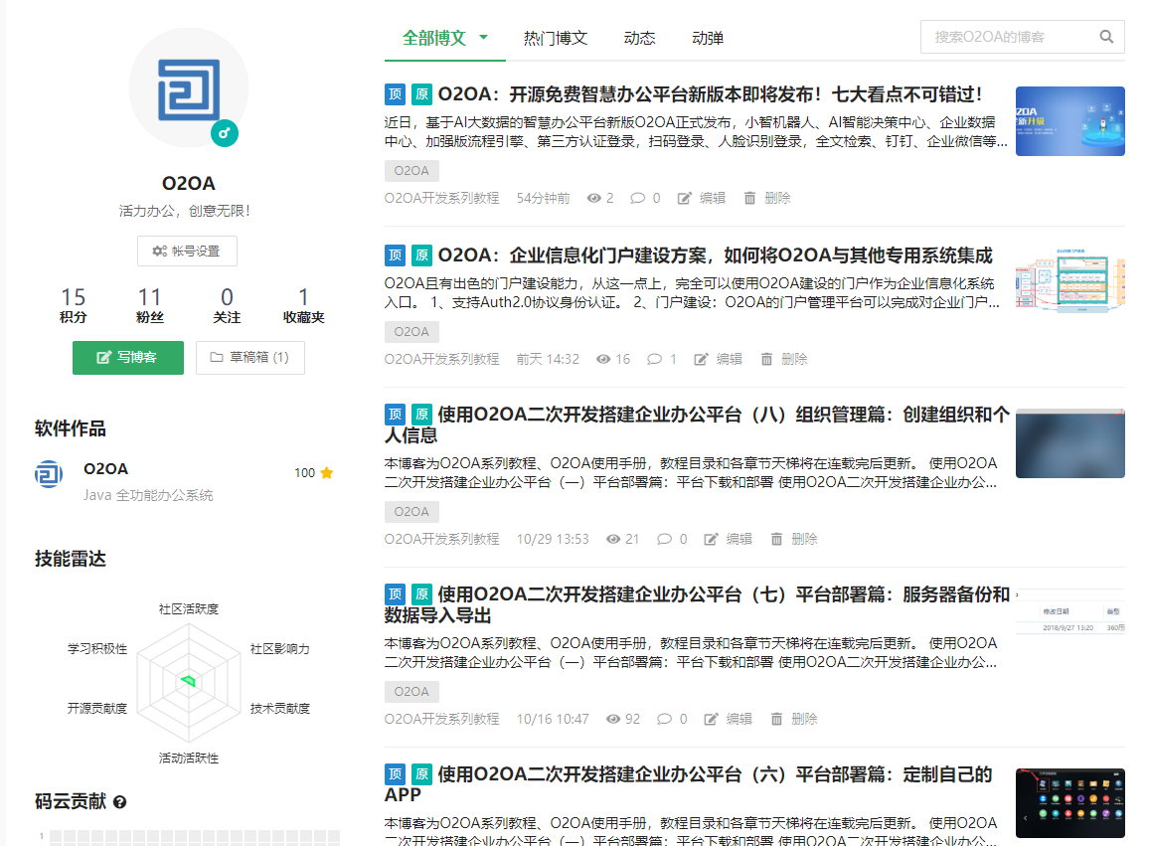Click the views eye icon on (七) 平台部署篇 post
The width and height of the screenshot is (1149, 846).
click(613, 719)
